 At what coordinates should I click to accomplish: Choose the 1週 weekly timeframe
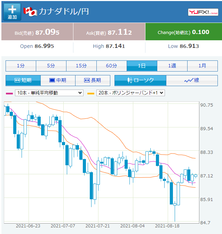[172, 66]
